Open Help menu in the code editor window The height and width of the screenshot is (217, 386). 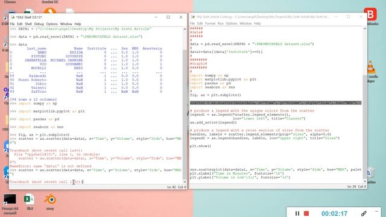[258, 24]
